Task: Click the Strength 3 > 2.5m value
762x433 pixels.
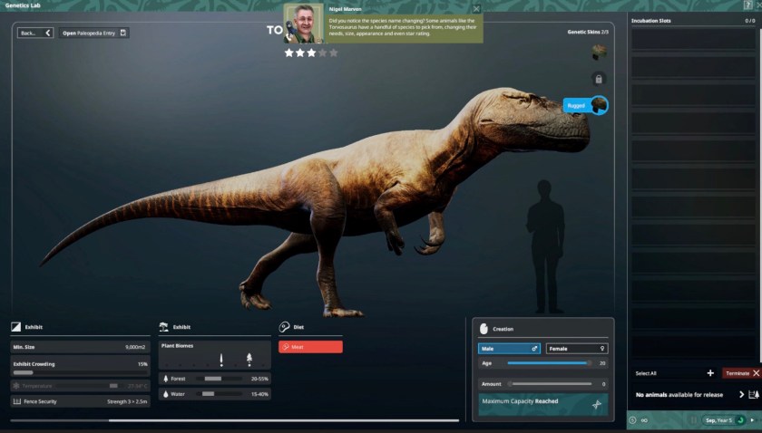Action: coord(127,402)
